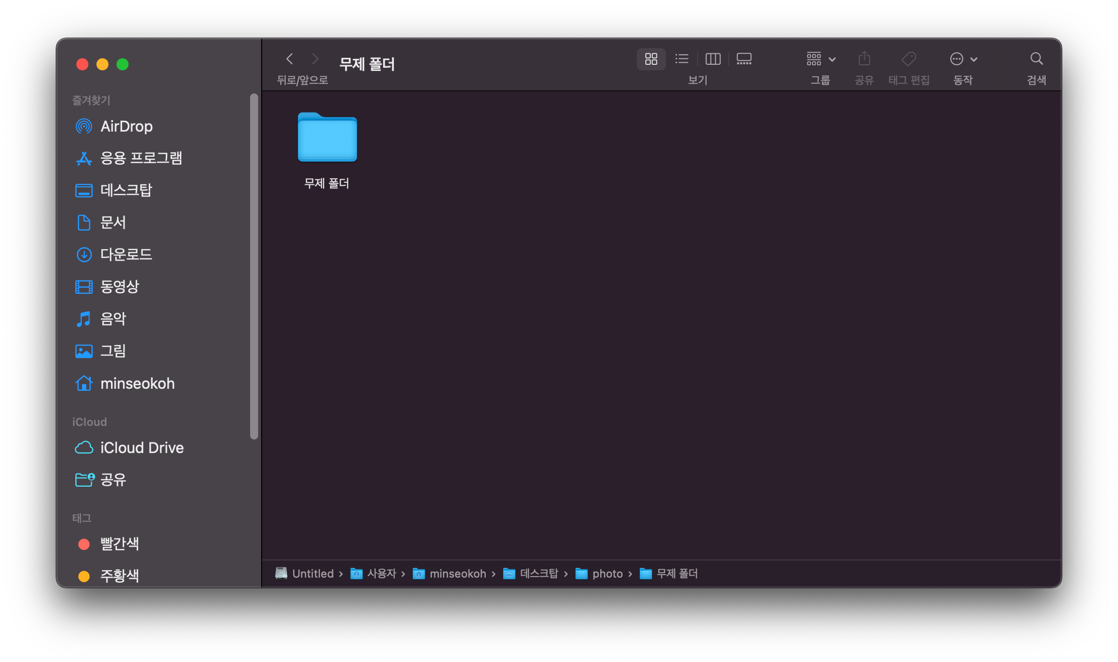Viewport: 1118px width, 662px height.
Task: Switch to list view mode
Action: 682,59
